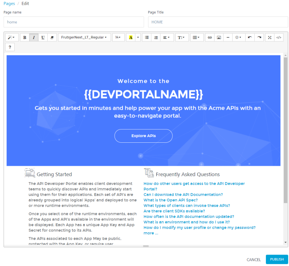The width and height of the screenshot is (289, 266).
Task: Switch to code view
Action: click(x=279, y=37)
